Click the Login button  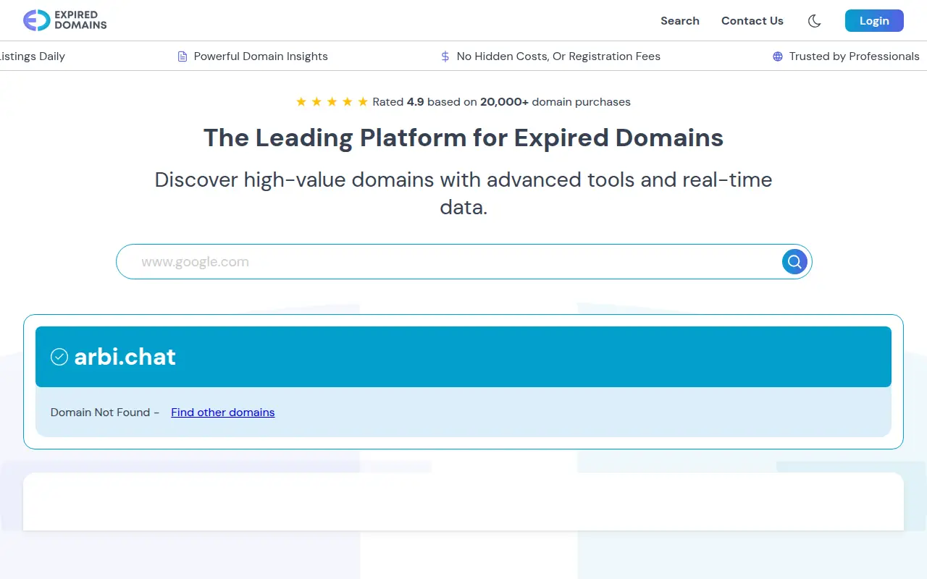(874, 21)
